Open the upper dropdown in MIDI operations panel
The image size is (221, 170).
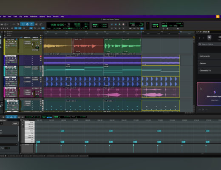(x=9, y=136)
